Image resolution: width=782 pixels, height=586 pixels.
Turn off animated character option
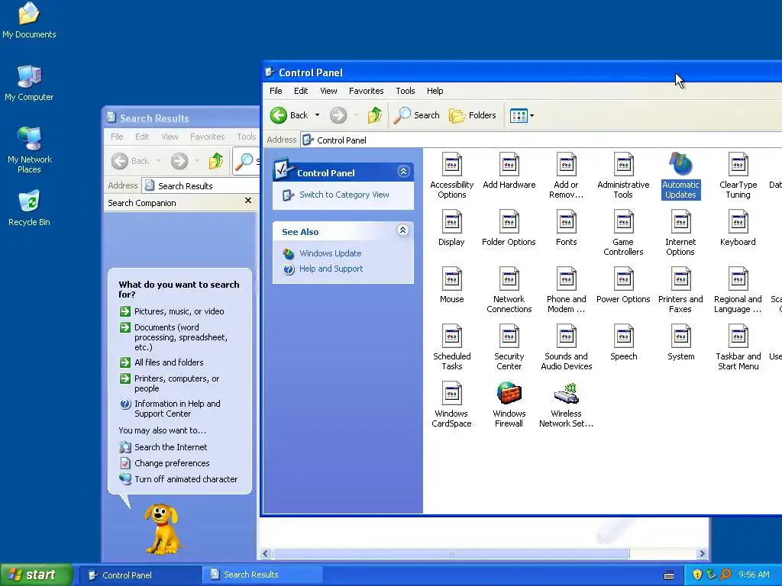point(186,479)
